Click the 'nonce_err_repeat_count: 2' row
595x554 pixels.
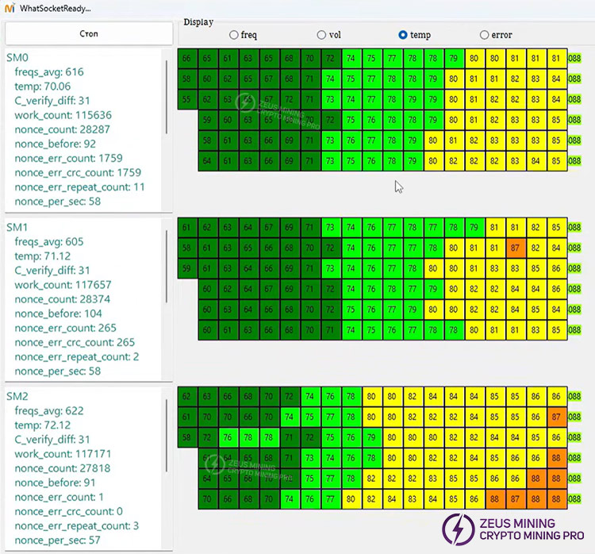77,357
